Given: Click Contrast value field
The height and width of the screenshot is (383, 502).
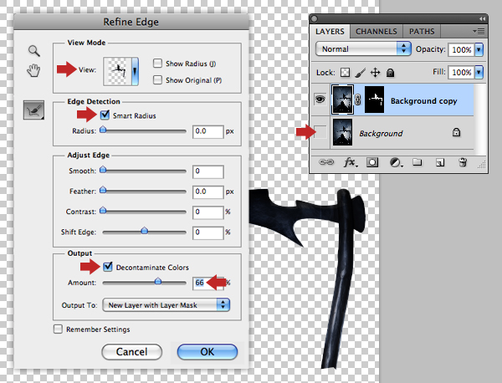Looking at the screenshot, I should point(207,212).
